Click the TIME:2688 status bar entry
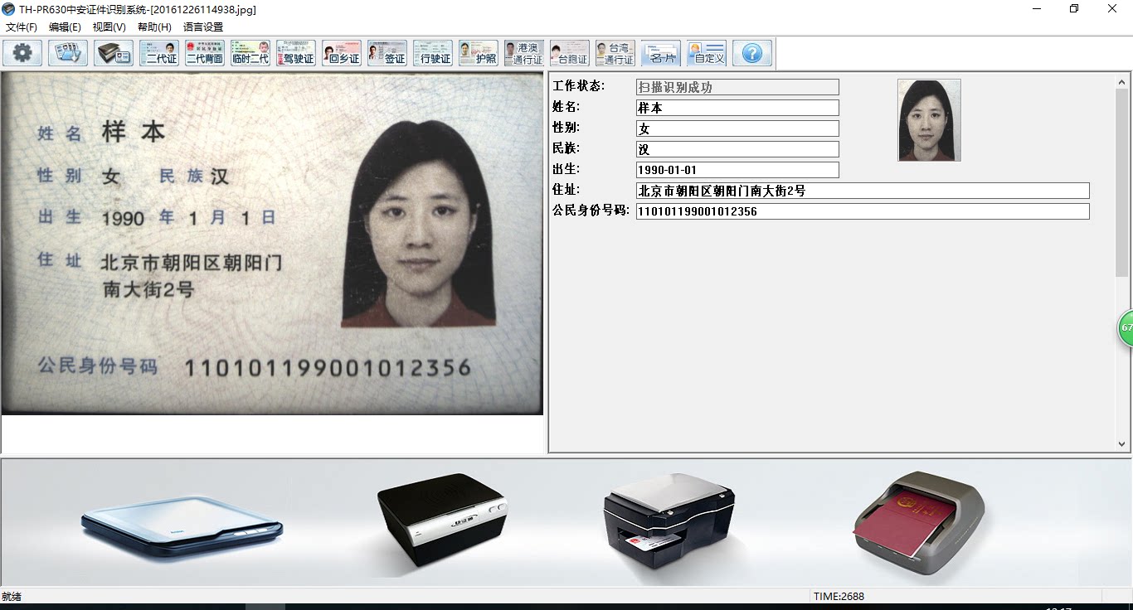This screenshot has width=1133, height=610. click(839, 597)
